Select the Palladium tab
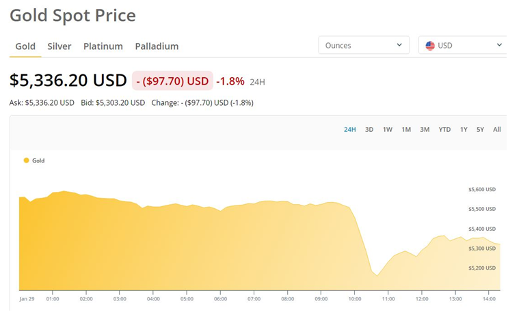Viewport: 508px width, 312px height. [157, 46]
